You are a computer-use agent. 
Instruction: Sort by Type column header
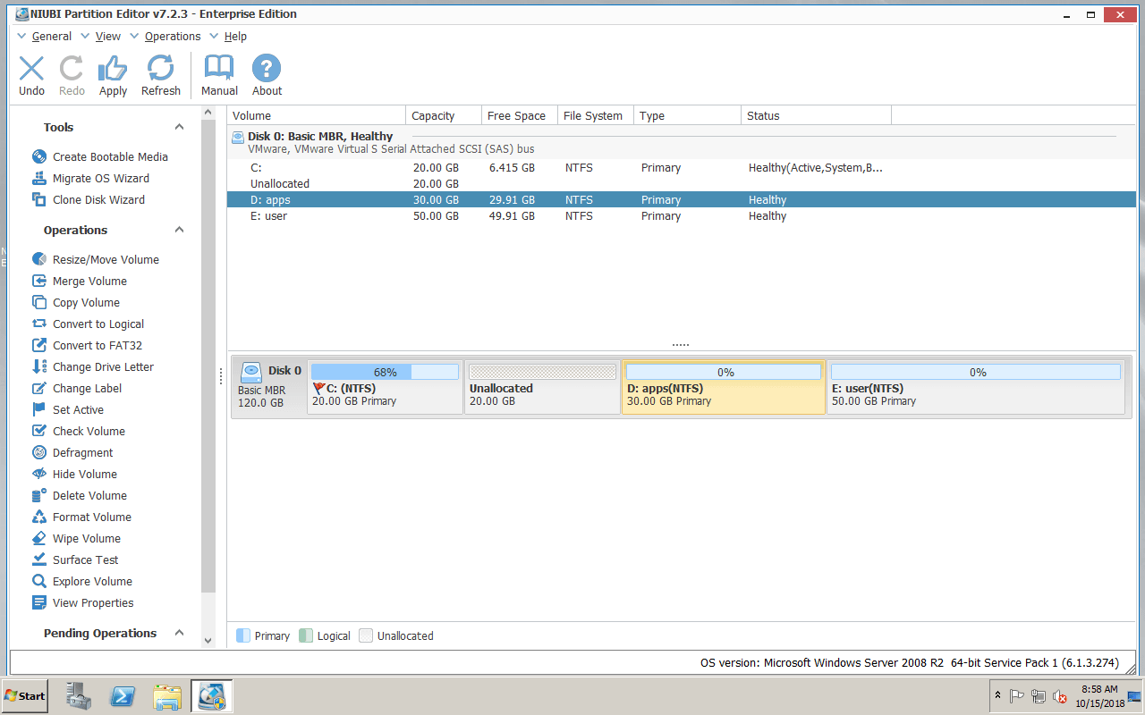[688, 115]
